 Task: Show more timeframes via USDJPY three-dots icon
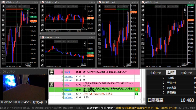tap(3, 63)
